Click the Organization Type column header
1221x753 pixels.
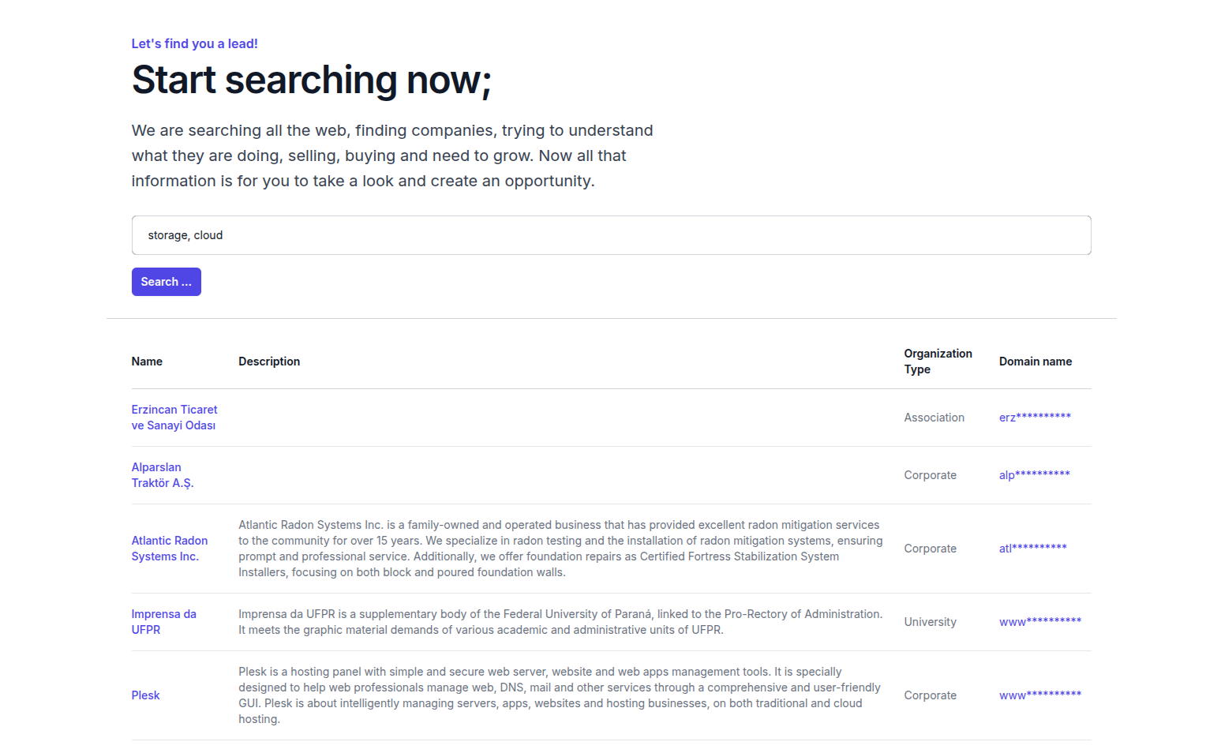click(938, 361)
